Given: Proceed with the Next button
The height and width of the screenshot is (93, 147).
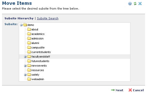Looking at the screenshot, I should (117, 90).
